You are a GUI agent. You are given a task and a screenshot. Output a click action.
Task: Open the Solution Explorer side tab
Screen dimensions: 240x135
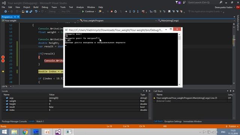[x=238, y=22]
